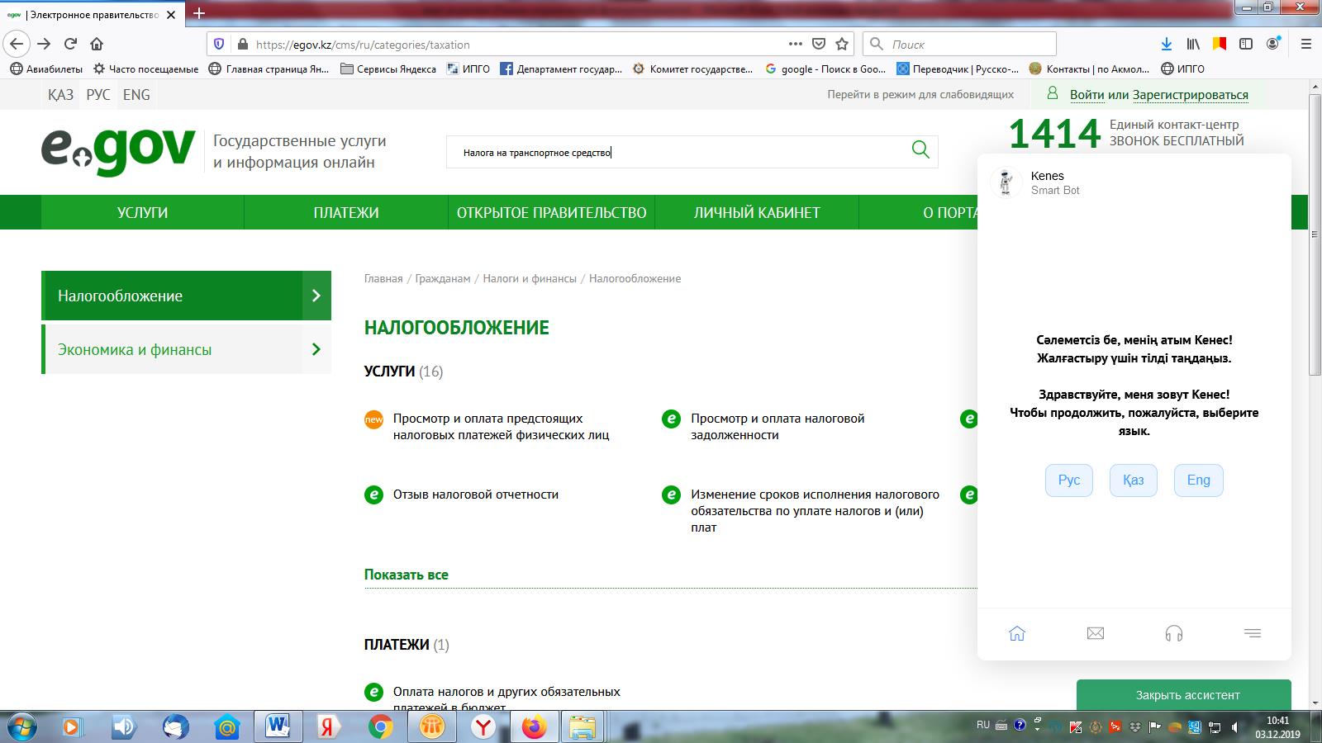Expand the Налогообложение sidebar section
Viewport: 1322px width, 743px height.
[x=186, y=296]
